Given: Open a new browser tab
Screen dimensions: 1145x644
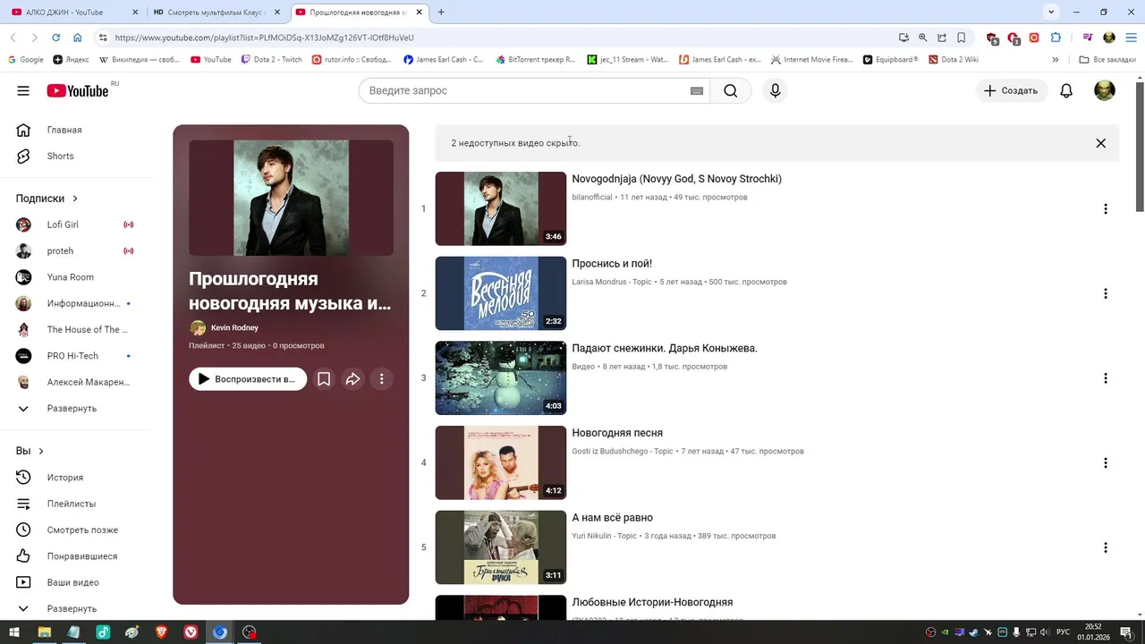Looking at the screenshot, I should (441, 12).
